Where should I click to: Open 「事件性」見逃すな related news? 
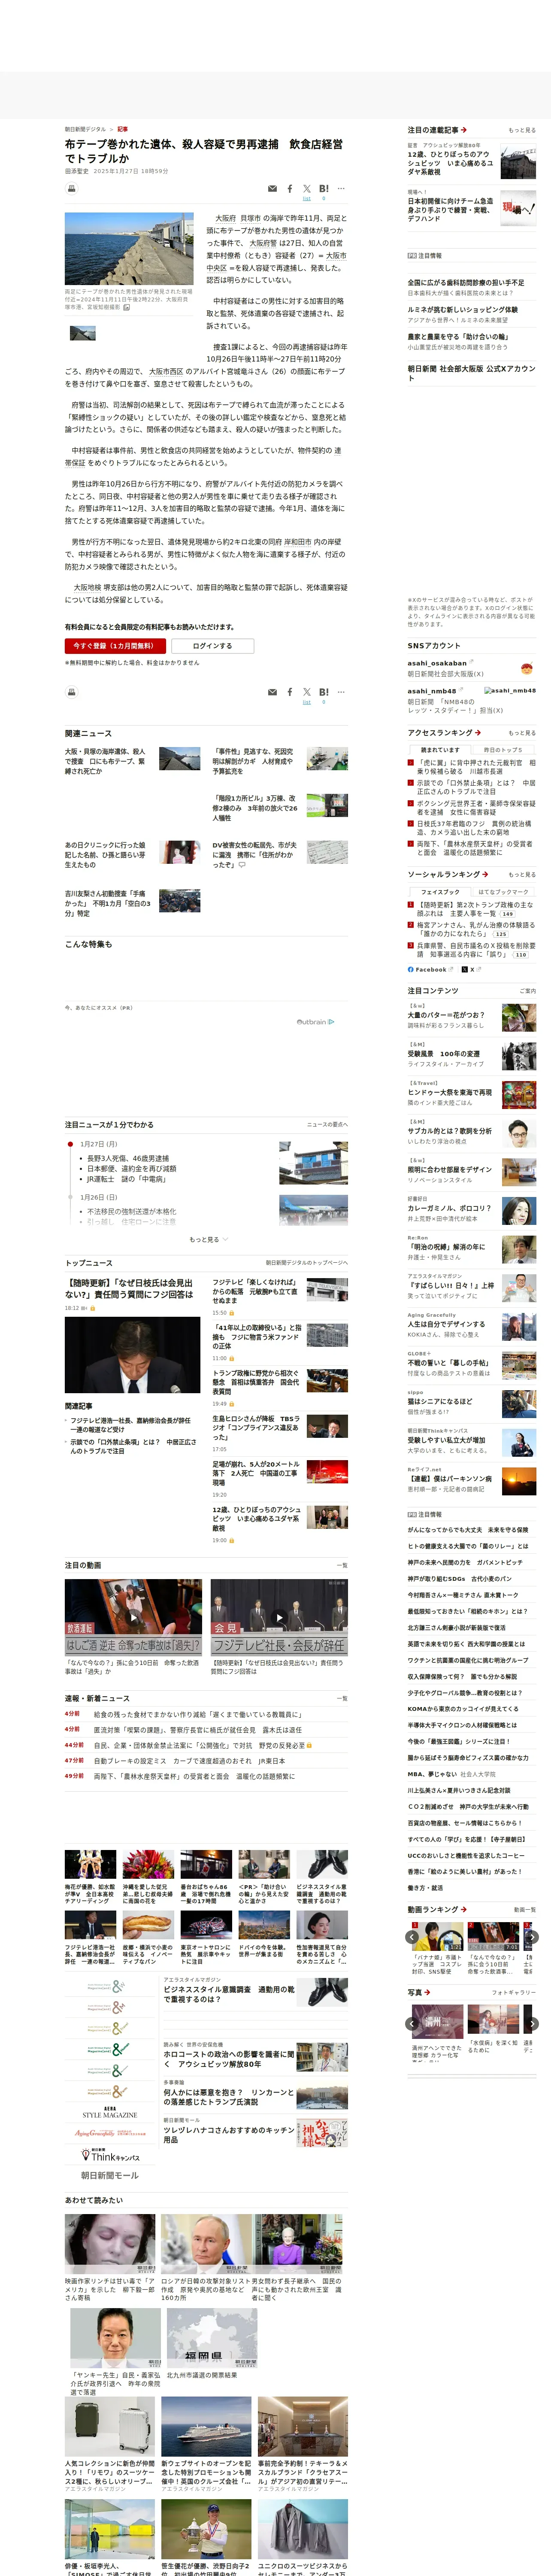click(x=254, y=761)
